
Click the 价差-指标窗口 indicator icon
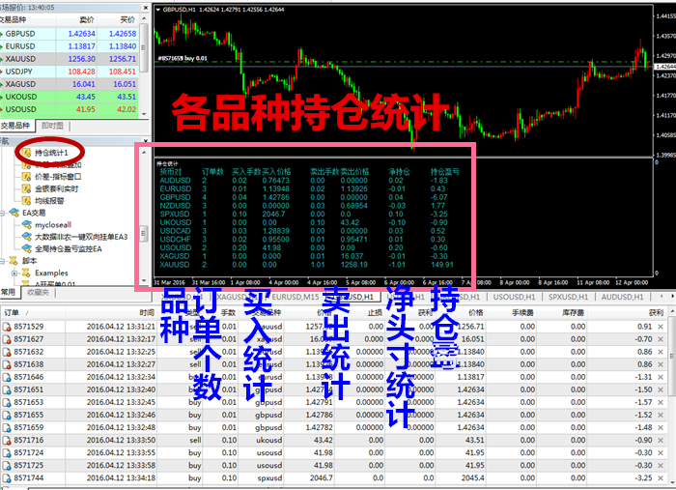click(x=27, y=177)
